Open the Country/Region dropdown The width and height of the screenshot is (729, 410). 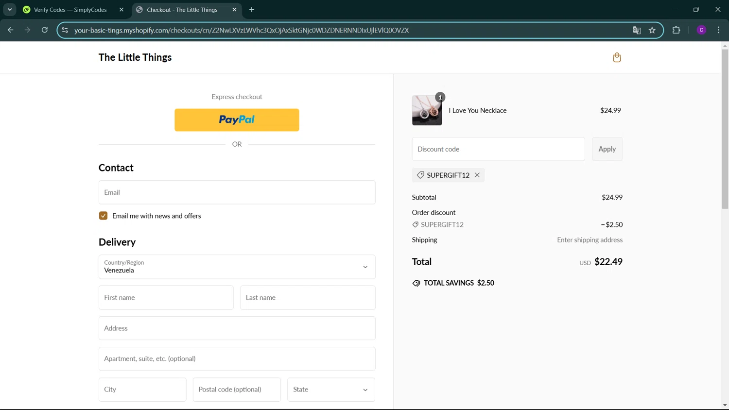pos(237,267)
